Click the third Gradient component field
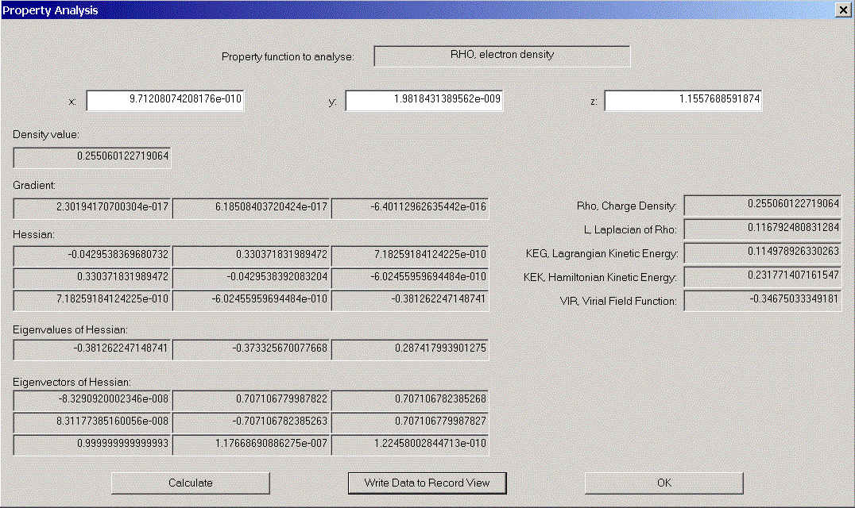 [410, 208]
